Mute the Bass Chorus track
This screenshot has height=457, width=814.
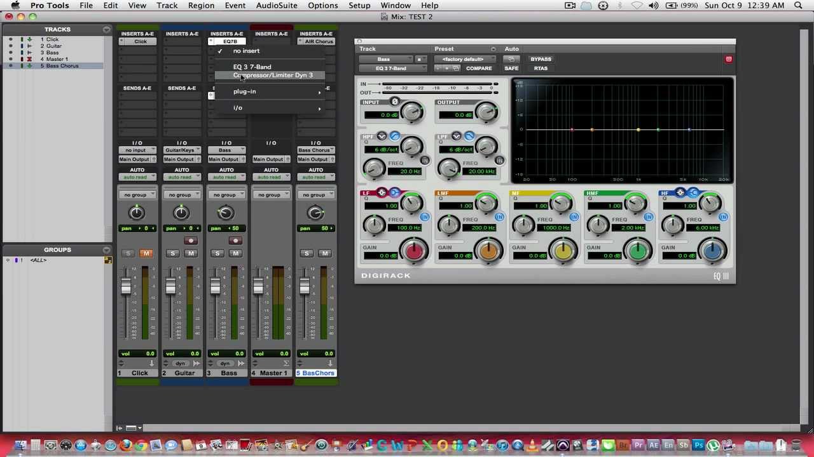325,253
